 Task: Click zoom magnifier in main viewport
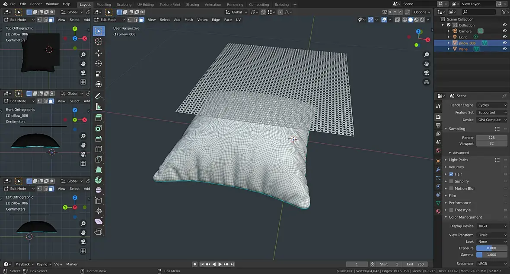[x=427, y=54]
